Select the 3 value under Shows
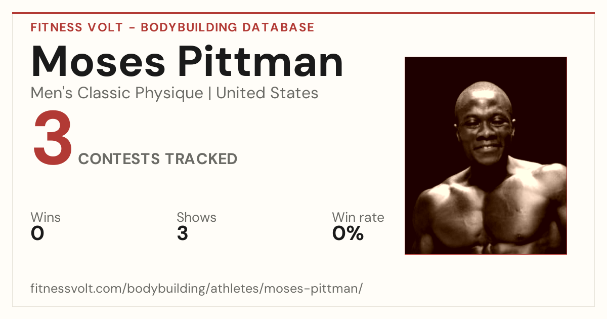 pos(183,233)
